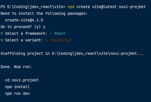
Task: Click the green checkmark beside Select a variant
Action: (x=2, y=40)
